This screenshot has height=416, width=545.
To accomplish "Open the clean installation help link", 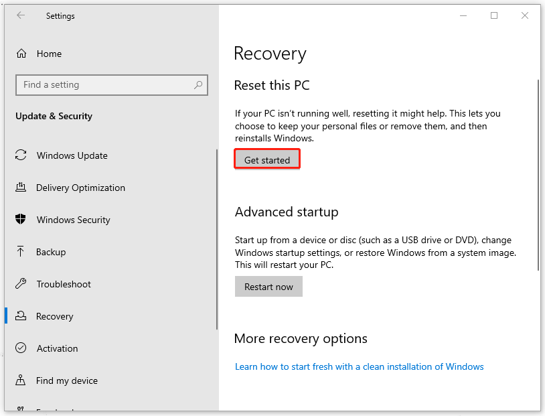I will [x=359, y=366].
